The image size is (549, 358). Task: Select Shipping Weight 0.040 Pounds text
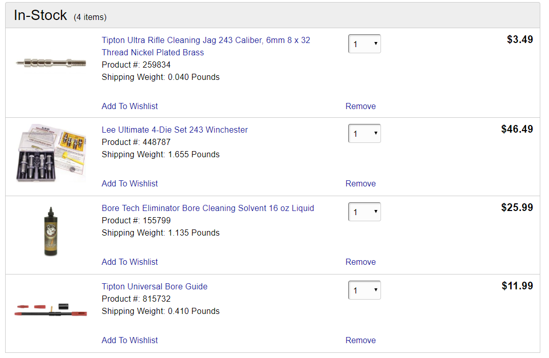click(161, 77)
